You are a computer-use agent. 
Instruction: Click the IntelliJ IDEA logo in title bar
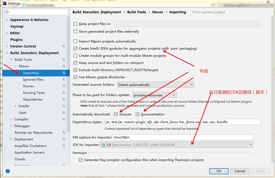[x=5, y=3]
